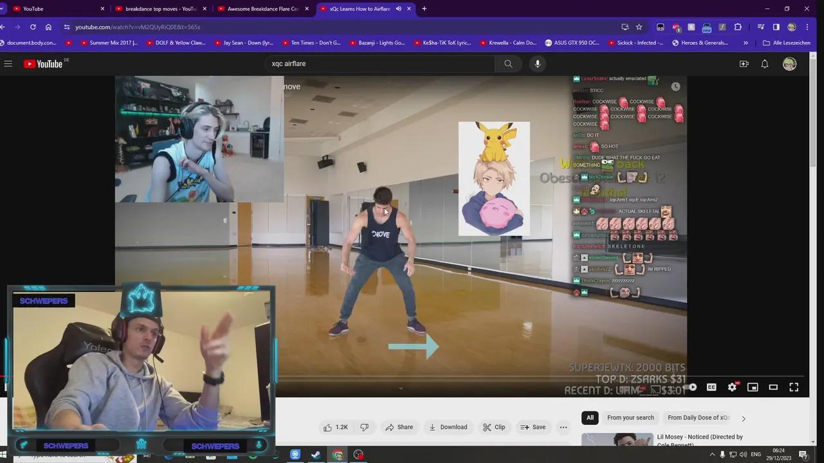Open Chrome three-dot menu
824x463 pixels.
[x=807, y=27]
